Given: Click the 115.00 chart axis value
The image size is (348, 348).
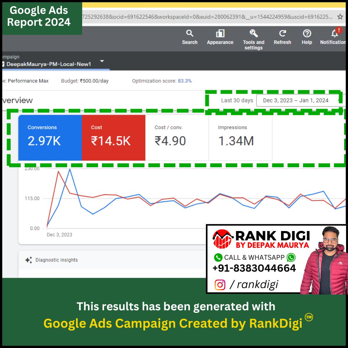Looking at the screenshot, I should click(32, 198).
